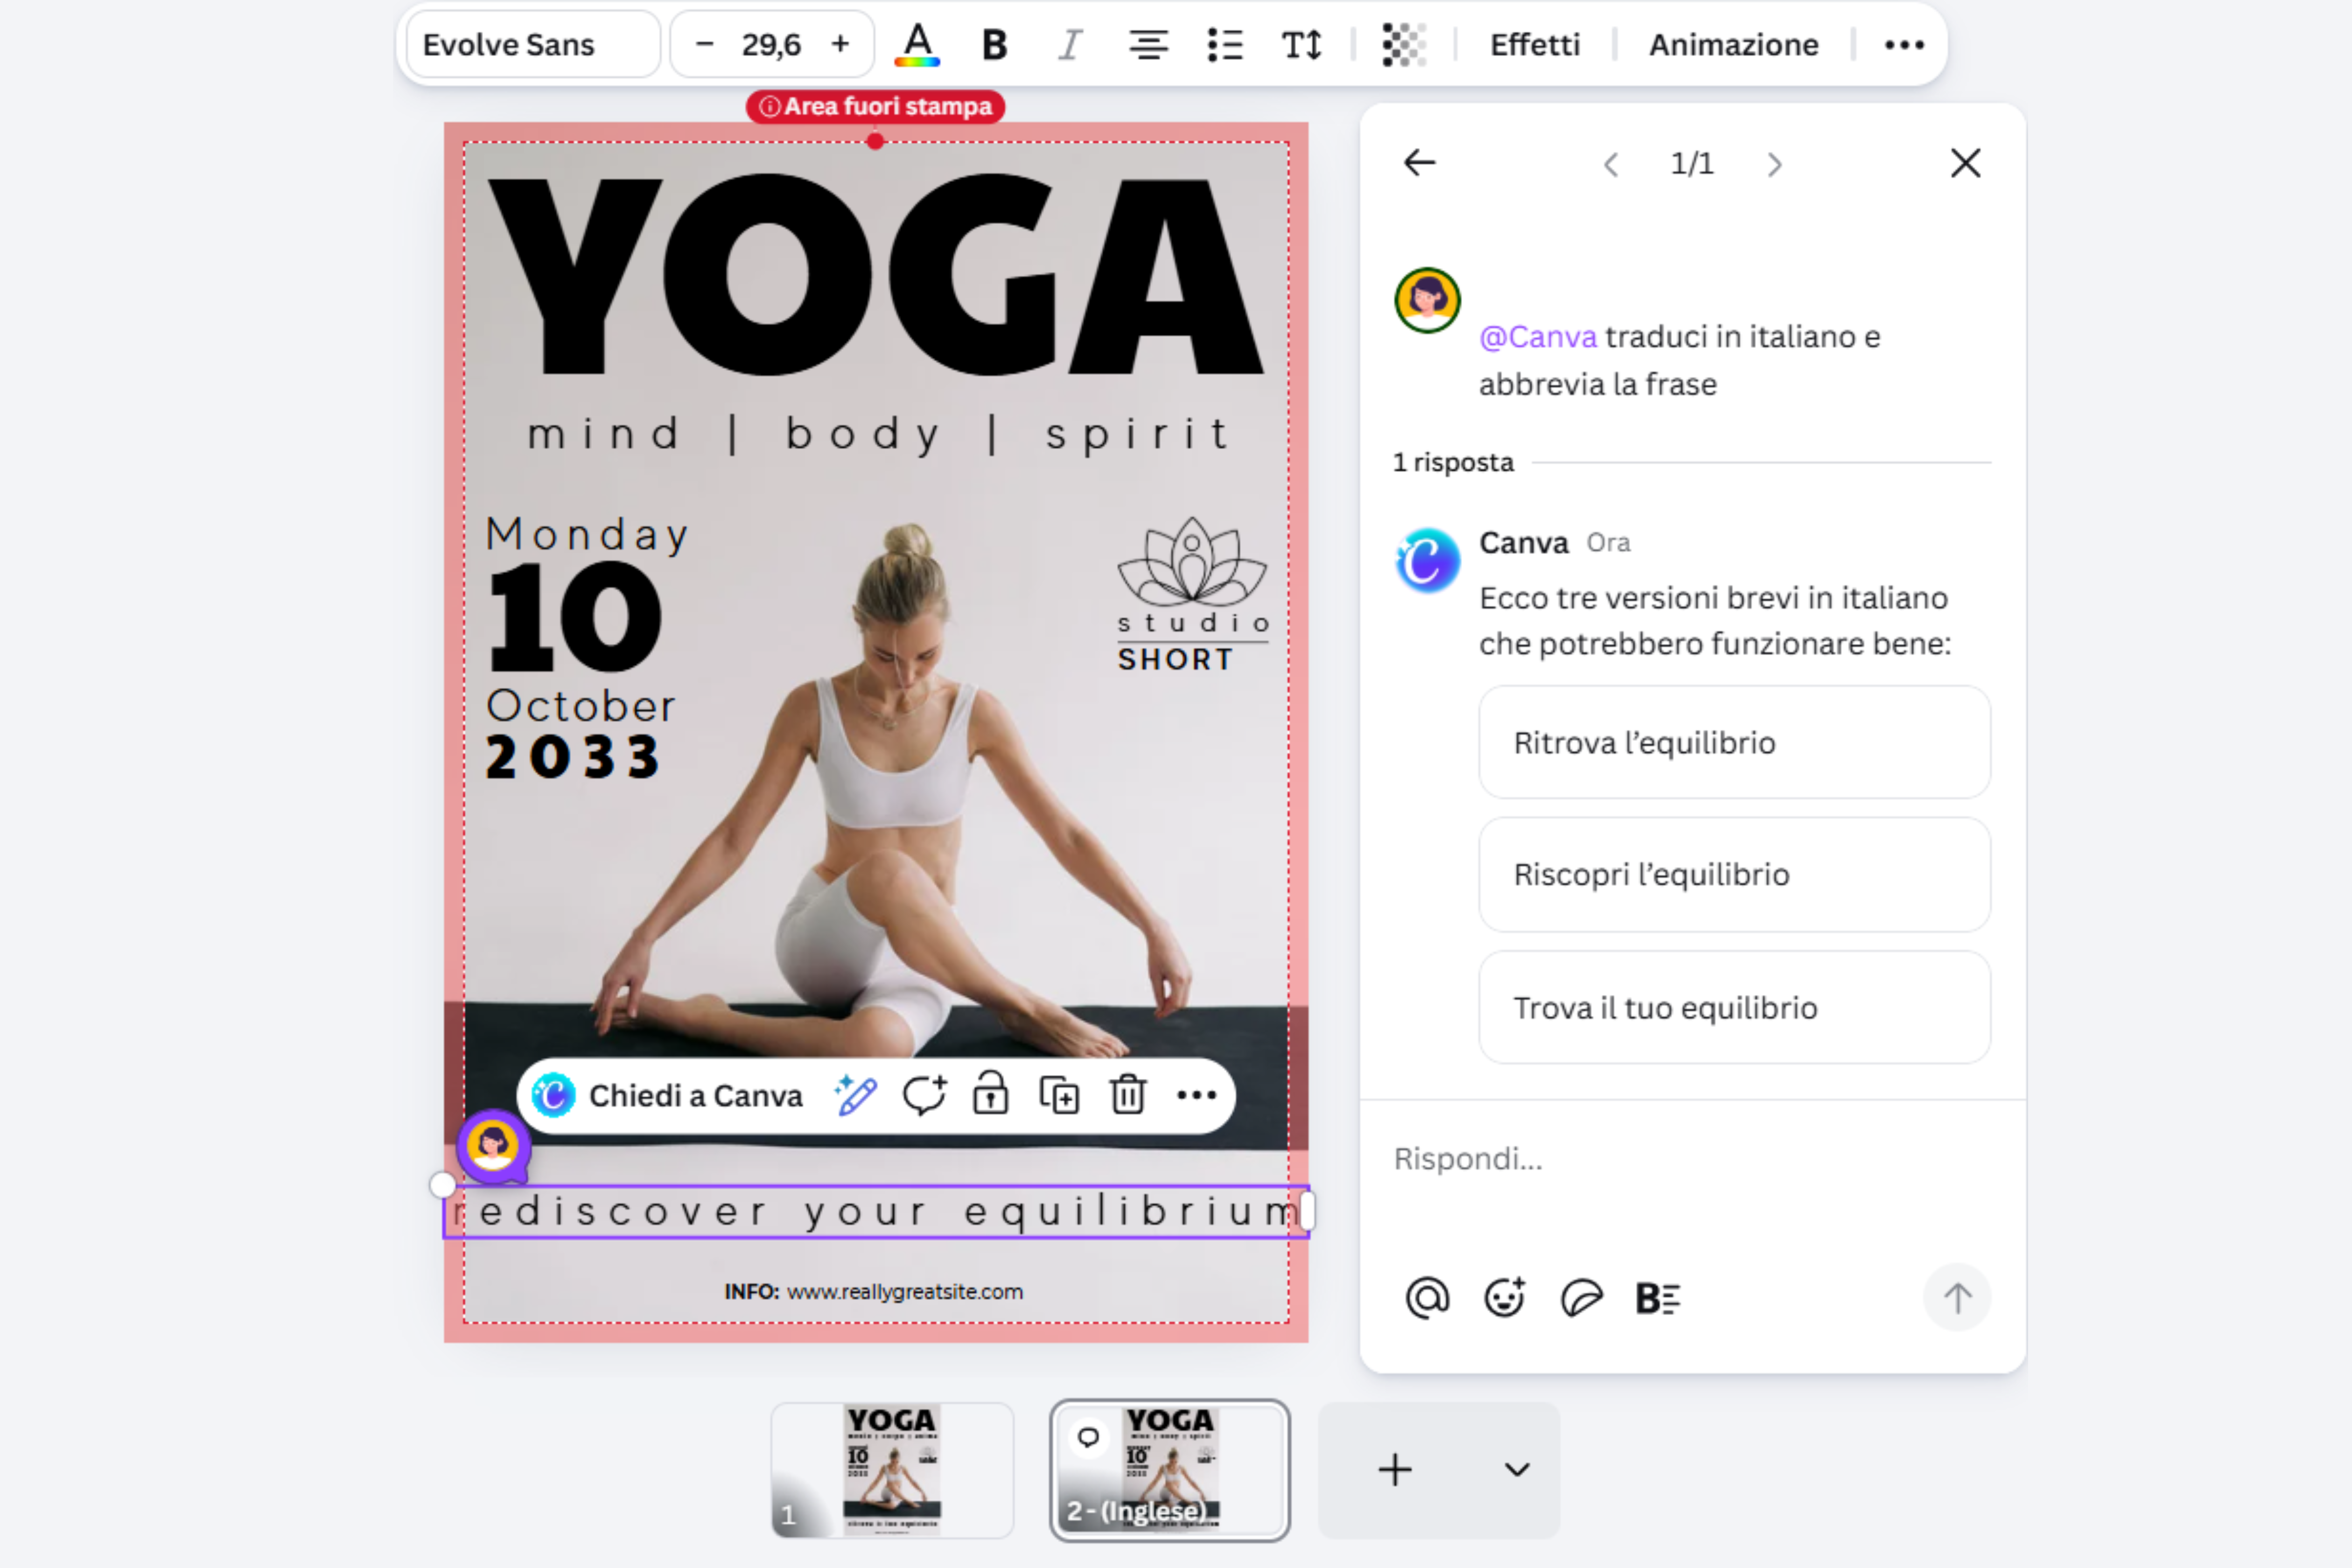The width and height of the screenshot is (2352, 1568).
Task: Click the comment icon on page 2 thumbnail
Action: tap(1088, 1438)
